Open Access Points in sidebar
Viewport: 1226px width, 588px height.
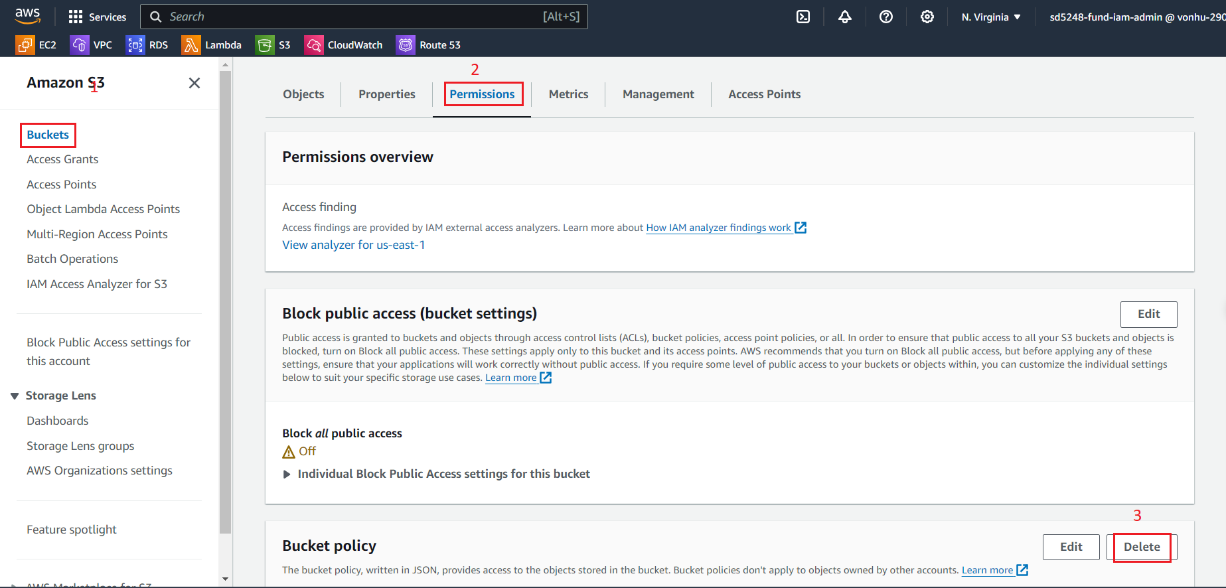tap(62, 184)
